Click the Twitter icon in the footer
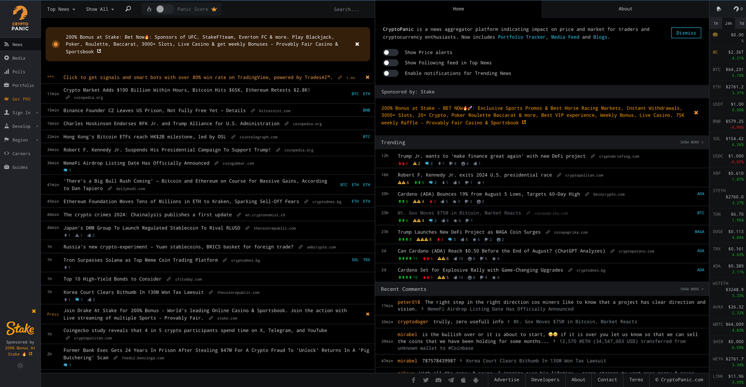The height and width of the screenshot is (387, 746). click(426, 380)
